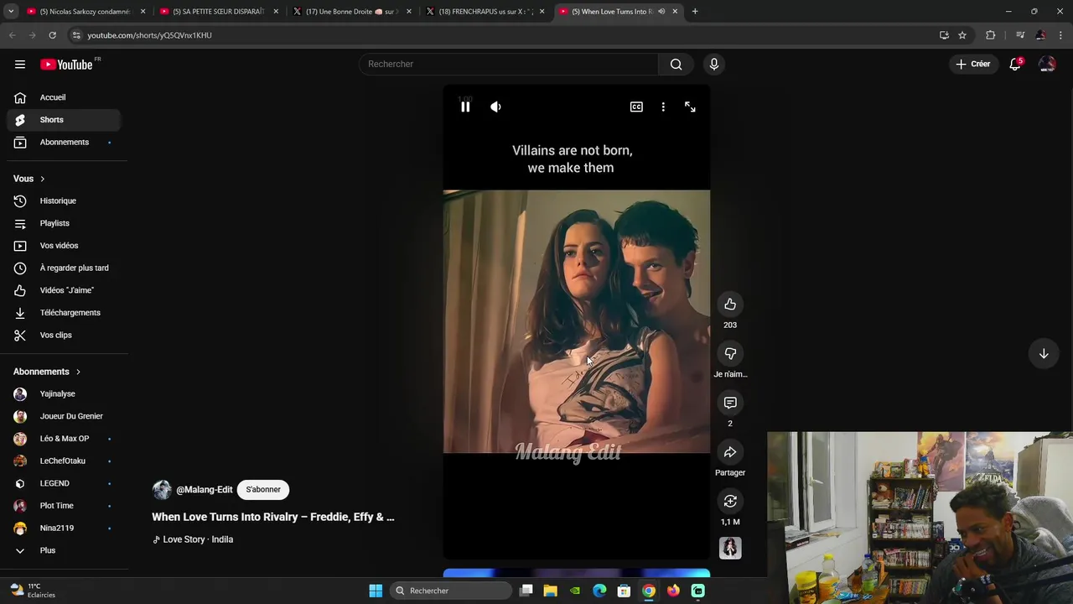This screenshot has height=604, width=1073.
Task: Open the LEGEND channel
Action: (64, 483)
